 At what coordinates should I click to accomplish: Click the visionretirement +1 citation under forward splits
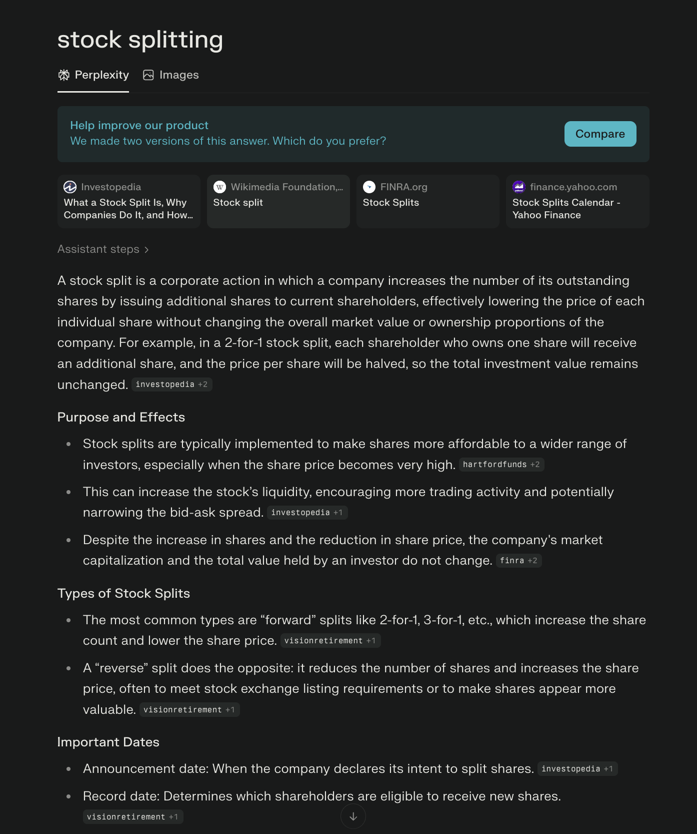pyautogui.click(x=330, y=641)
